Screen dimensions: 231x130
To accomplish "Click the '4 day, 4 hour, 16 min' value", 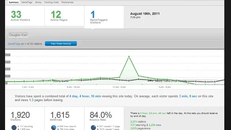I will tap(85, 96).
